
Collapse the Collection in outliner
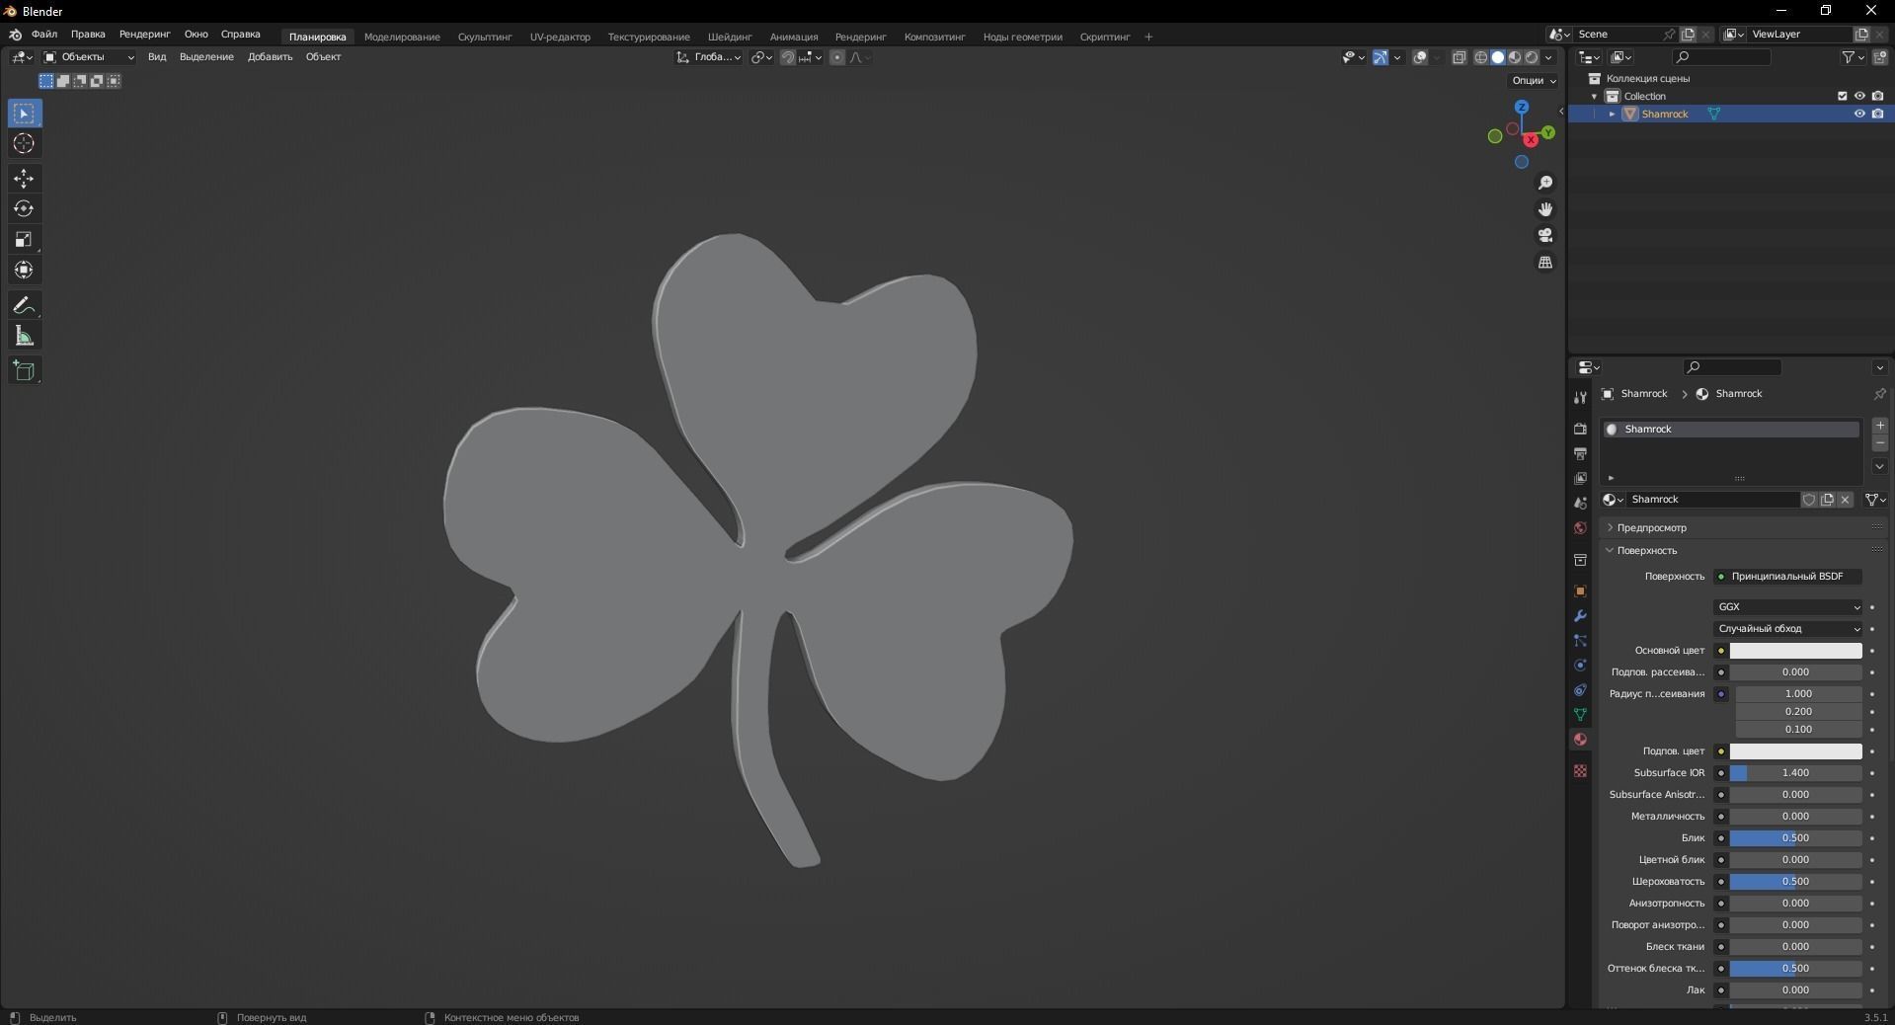coord(1594,97)
